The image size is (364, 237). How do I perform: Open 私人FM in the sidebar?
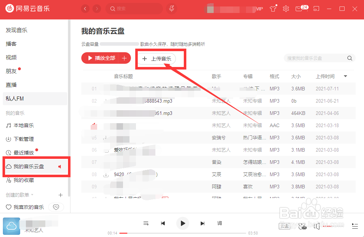pyautogui.click(x=35, y=99)
